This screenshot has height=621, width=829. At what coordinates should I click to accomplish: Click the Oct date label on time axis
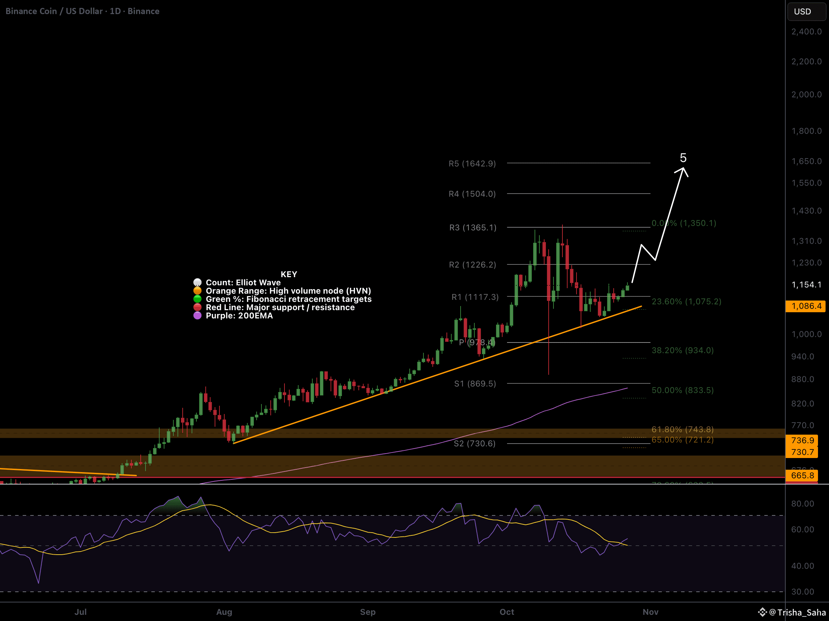(507, 612)
